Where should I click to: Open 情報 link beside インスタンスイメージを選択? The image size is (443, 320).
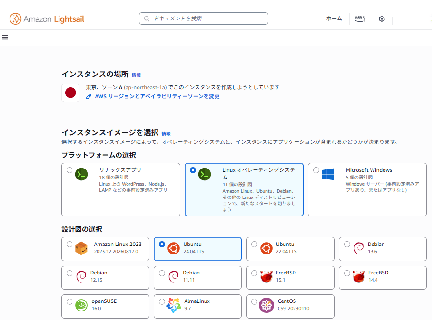166,133
